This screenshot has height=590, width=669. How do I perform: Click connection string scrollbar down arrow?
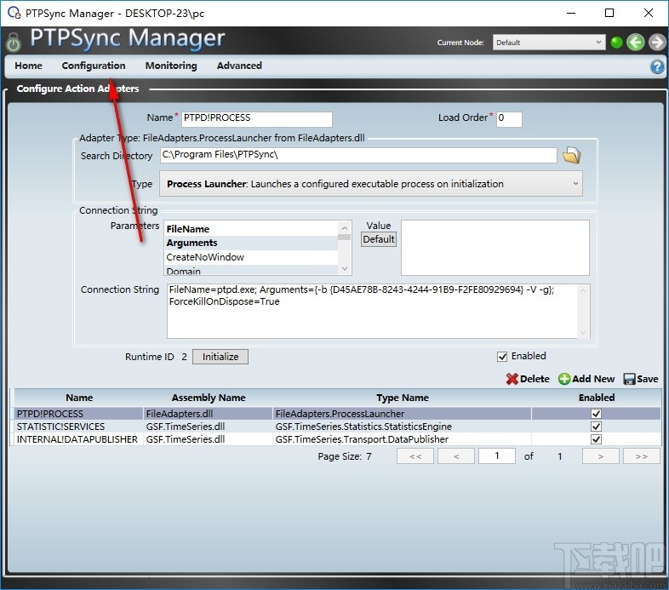583,333
